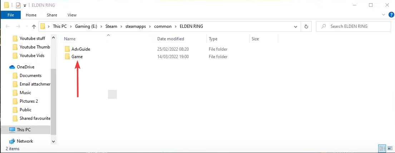Click the folder icon in the address bar
Screen dimensions: 395x153
click(43, 26)
